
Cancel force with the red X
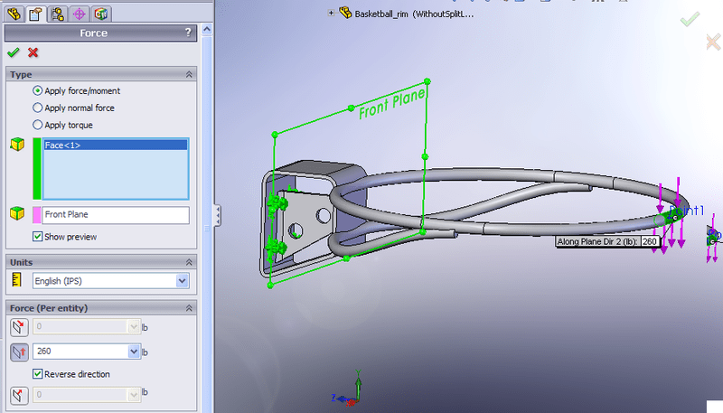click(33, 53)
